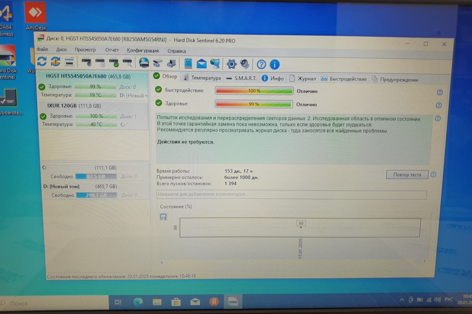Click the D: free space bar 299.7 GB
The width and height of the screenshot is (472, 314).
96,195
